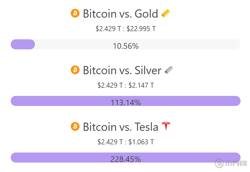Click the $2.429 T : $1.063 T text

(x=126, y=142)
